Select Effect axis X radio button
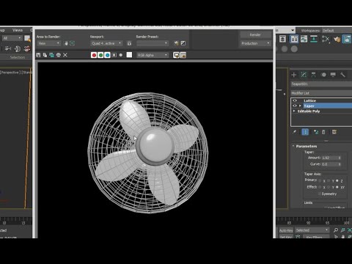 pos(320,187)
